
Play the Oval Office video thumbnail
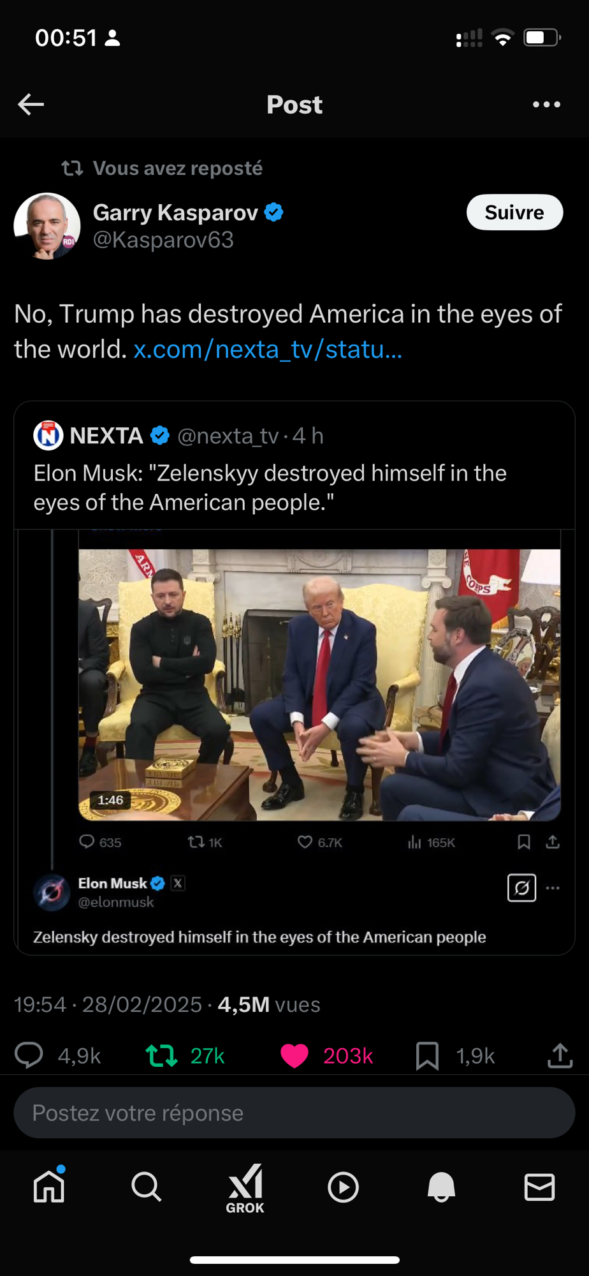click(x=319, y=685)
